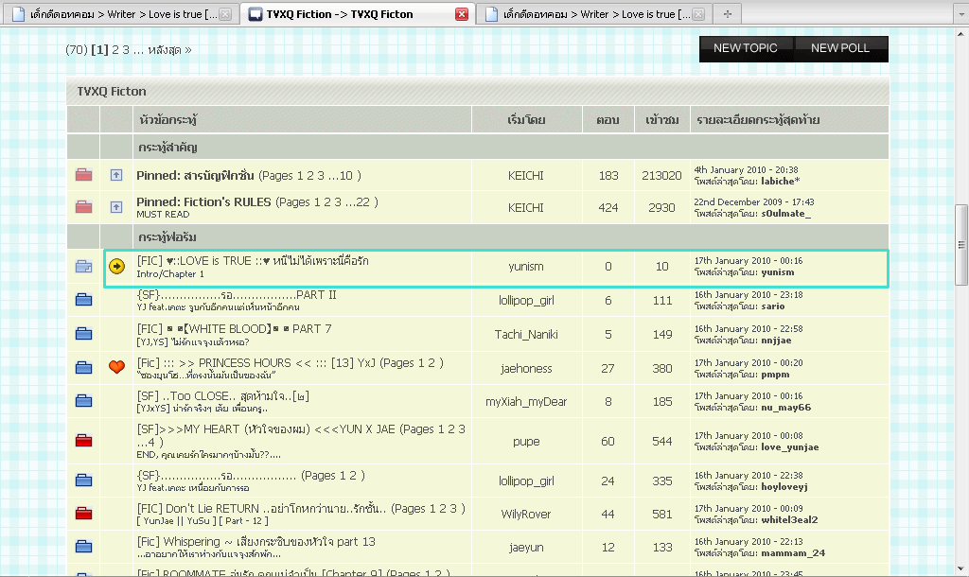
Task: Jump to the last page link หลังสุด »
Action: (x=169, y=50)
